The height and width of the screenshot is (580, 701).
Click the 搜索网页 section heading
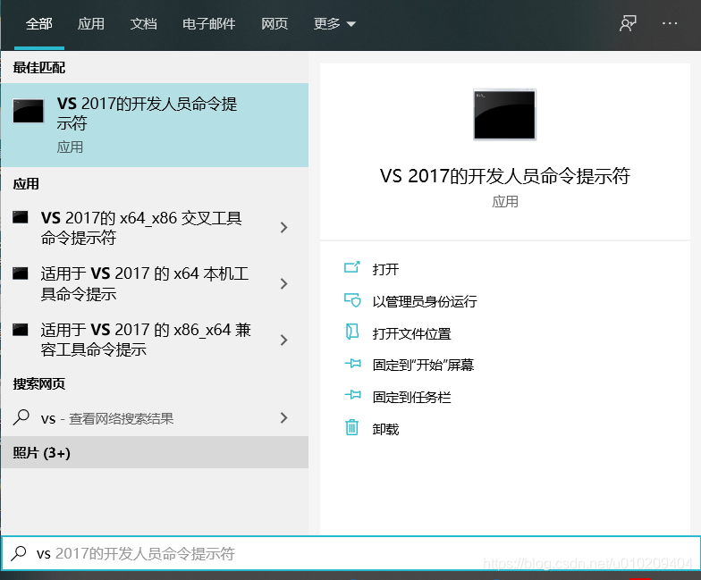tap(39, 384)
